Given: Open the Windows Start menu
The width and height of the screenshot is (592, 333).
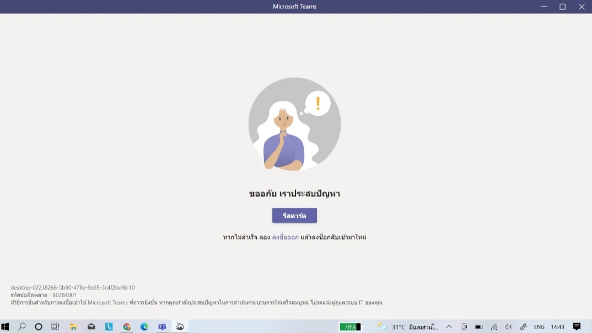Looking at the screenshot, I should [x=5, y=326].
